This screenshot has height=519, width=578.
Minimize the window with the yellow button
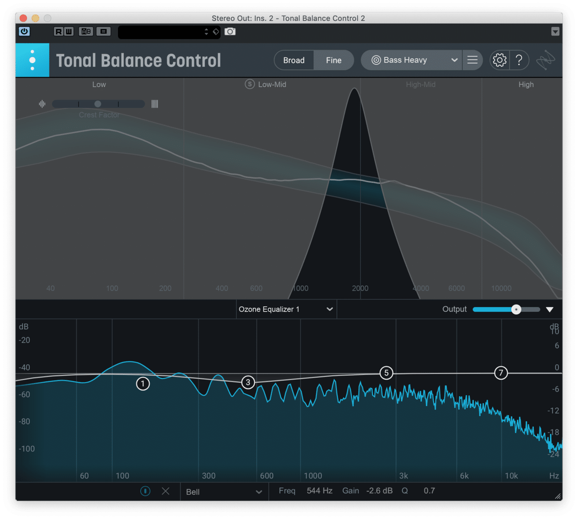pos(35,18)
